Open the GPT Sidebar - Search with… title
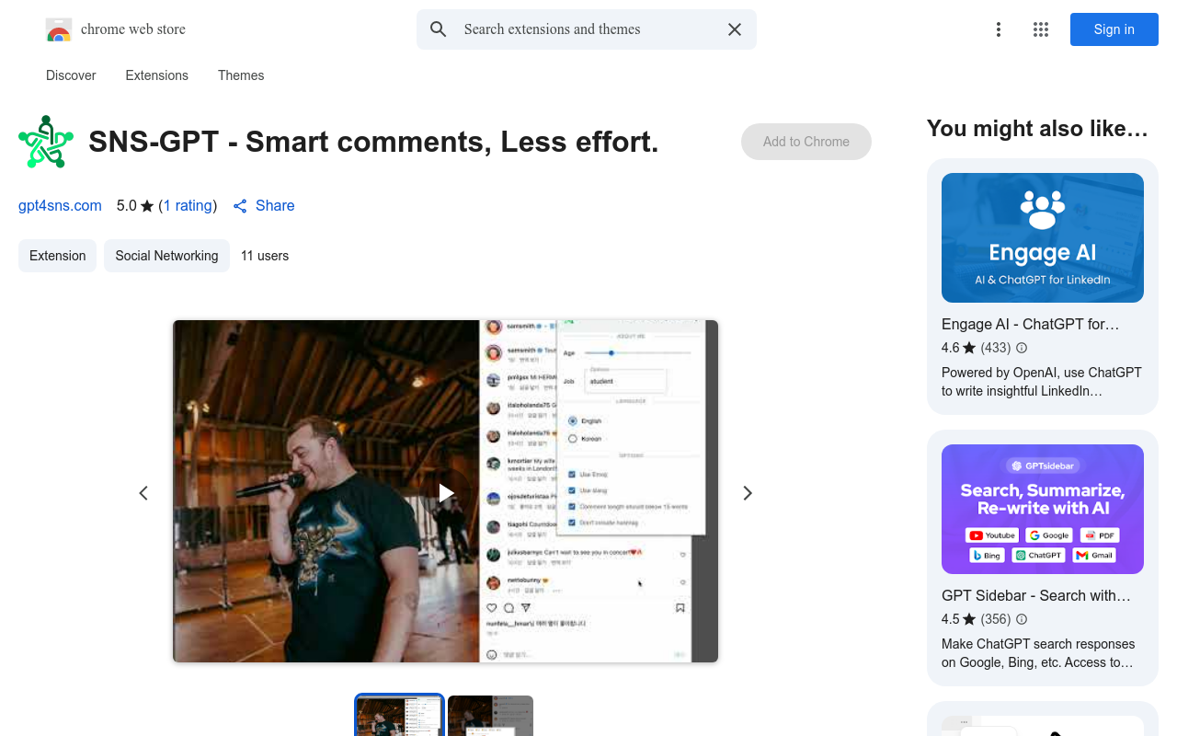Image resolution: width=1177 pixels, height=736 pixels. point(1036,595)
